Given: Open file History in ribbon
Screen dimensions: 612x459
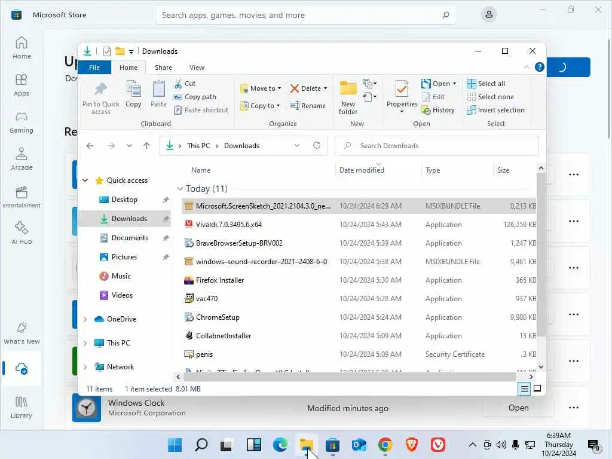Looking at the screenshot, I should [438, 110].
